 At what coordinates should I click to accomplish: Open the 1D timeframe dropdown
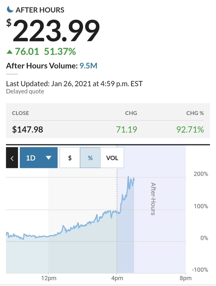click(x=39, y=158)
